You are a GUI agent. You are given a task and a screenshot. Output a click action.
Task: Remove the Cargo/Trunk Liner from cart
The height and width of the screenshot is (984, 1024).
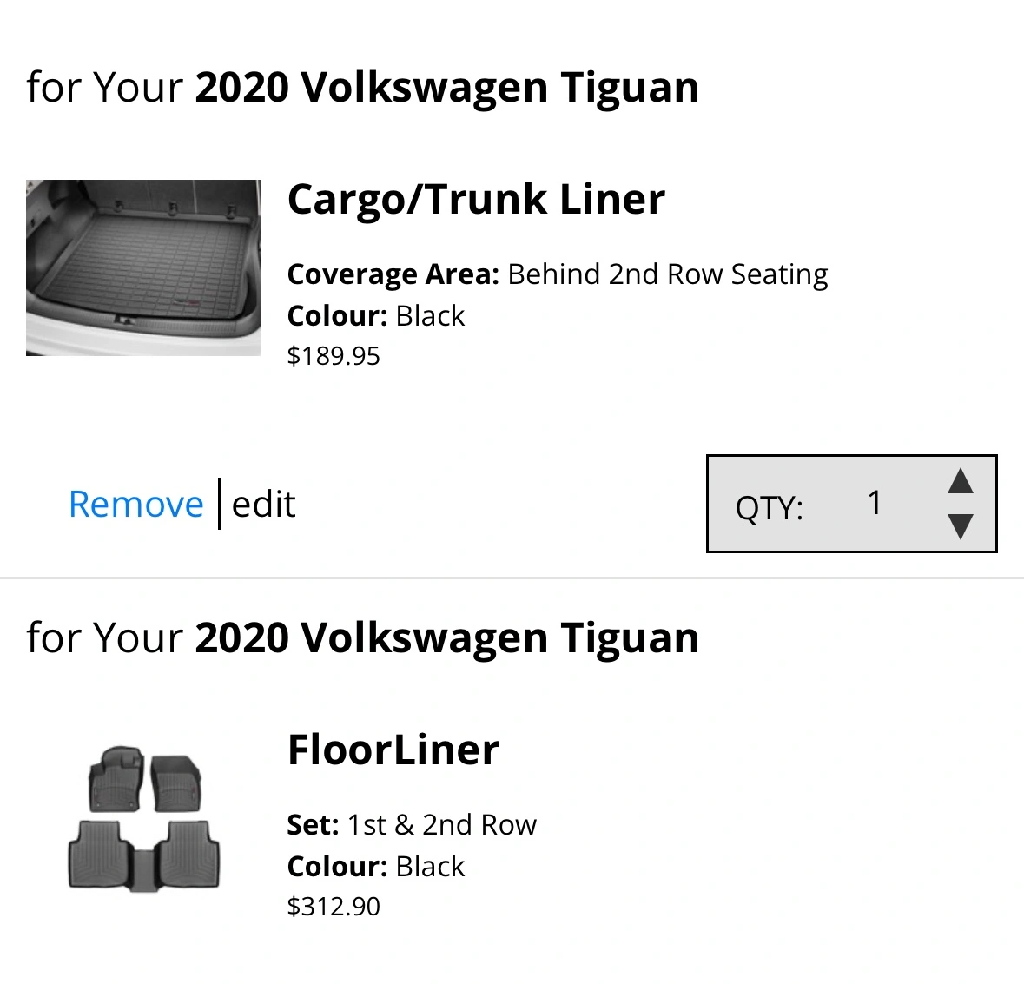click(x=135, y=504)
